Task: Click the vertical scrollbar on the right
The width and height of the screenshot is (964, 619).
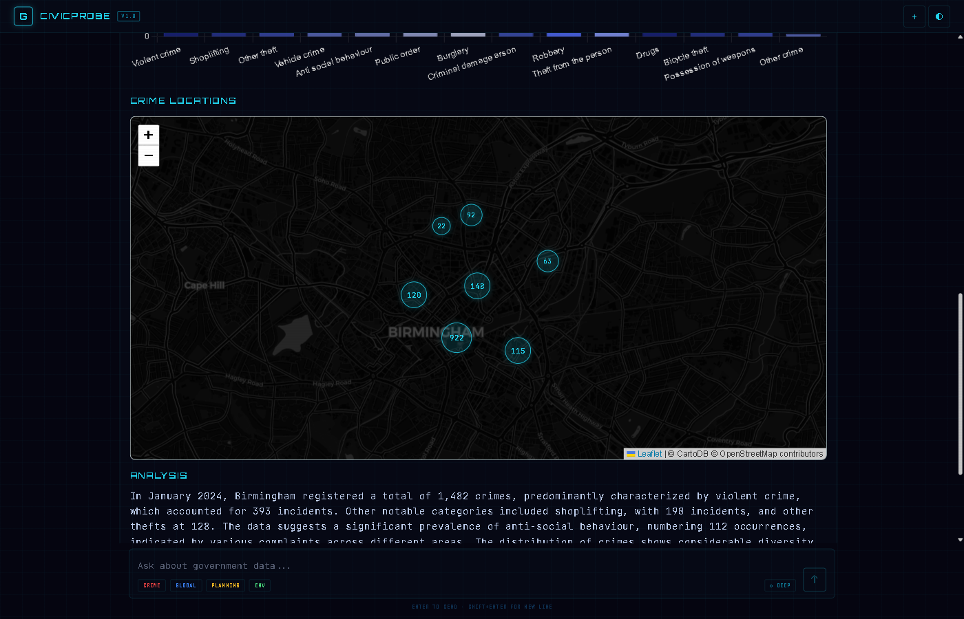Action: pyautogui.click(x=959, y=378)
